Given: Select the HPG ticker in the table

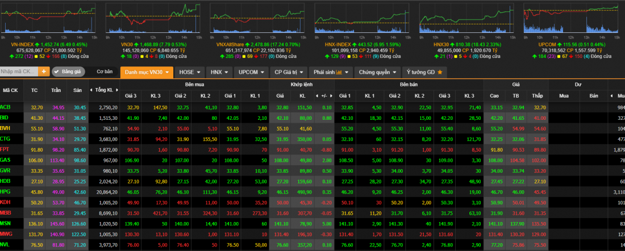Looking at the screenshot, I should click(6, 193).
